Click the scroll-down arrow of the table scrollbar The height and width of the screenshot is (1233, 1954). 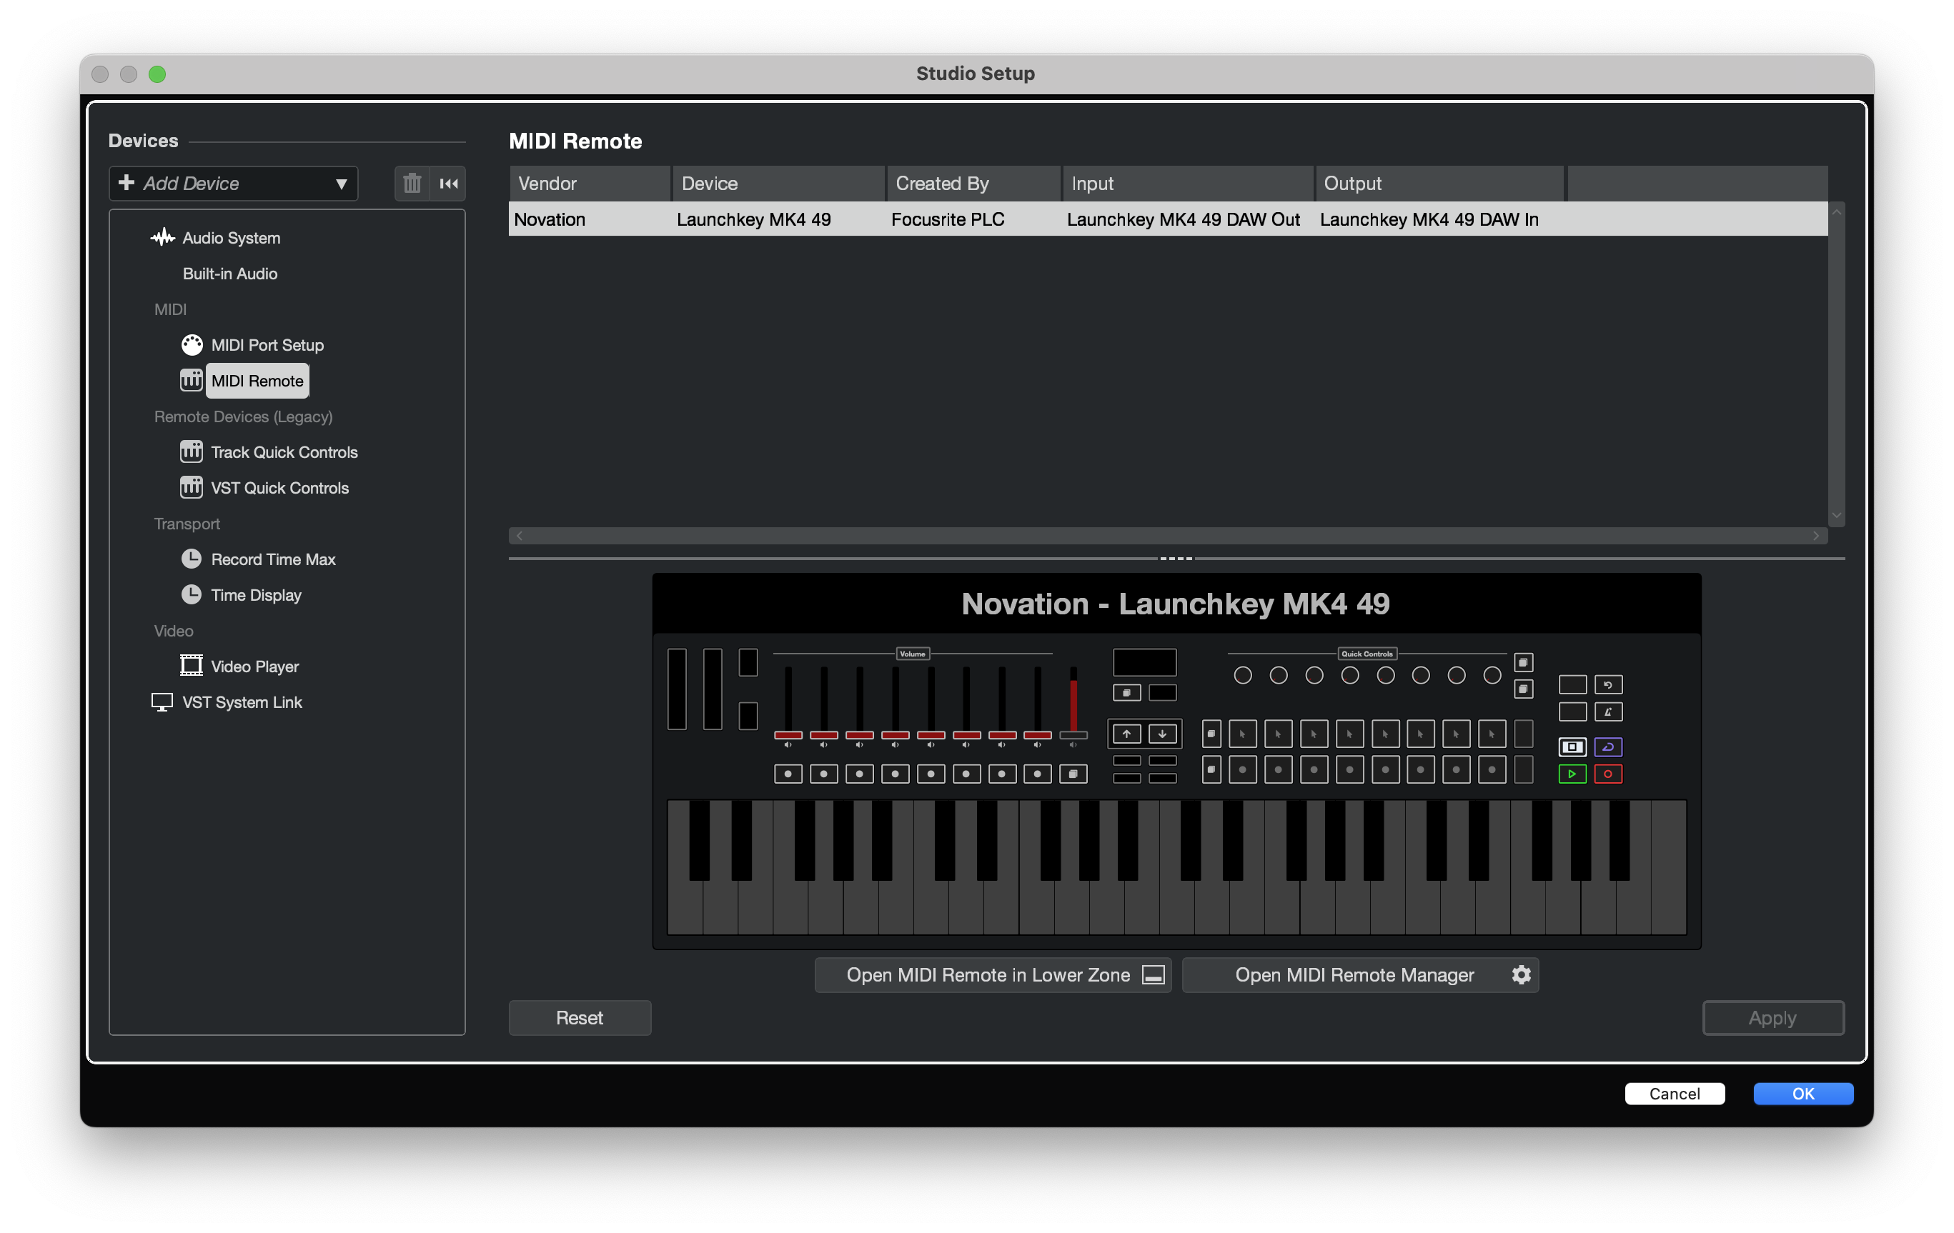[x=1836, y=516]
